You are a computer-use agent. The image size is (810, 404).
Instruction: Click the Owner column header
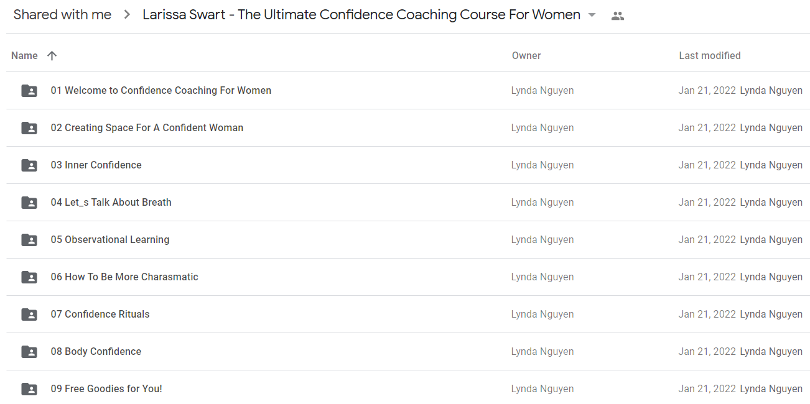(526, 55)
